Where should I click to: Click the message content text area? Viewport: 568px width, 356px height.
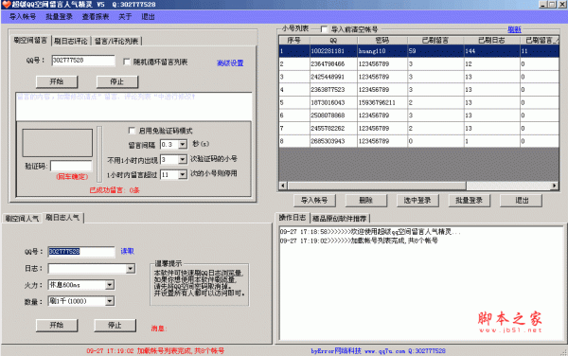[133, 106]
